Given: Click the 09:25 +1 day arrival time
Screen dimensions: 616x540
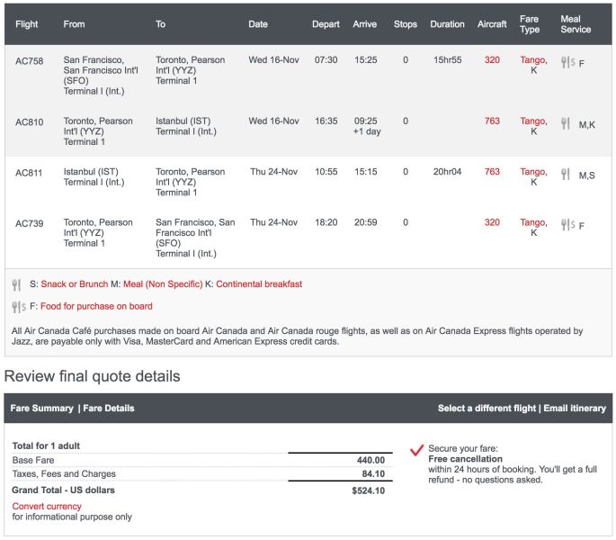Looking at the screenshot, I should (367, 126).
